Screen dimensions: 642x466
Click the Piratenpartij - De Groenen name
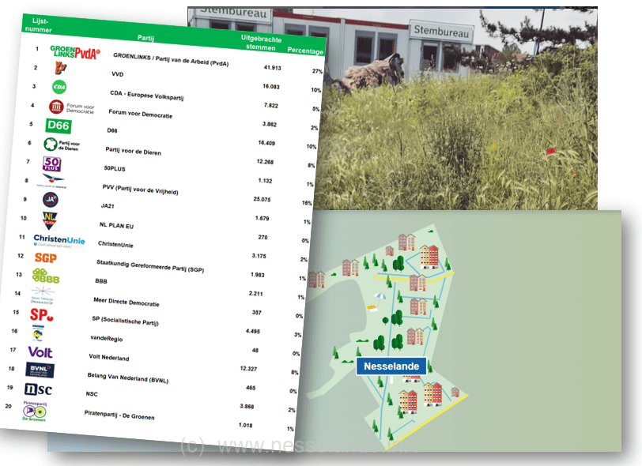point(119,415)
